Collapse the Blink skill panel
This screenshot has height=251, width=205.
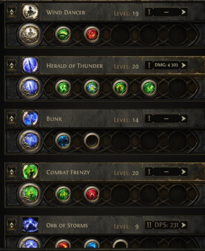pos(12,118)
